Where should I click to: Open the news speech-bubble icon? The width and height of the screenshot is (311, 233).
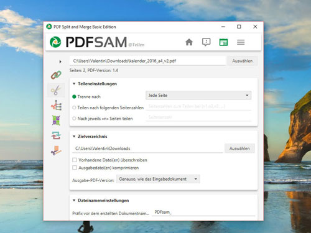tap(206, 42)
